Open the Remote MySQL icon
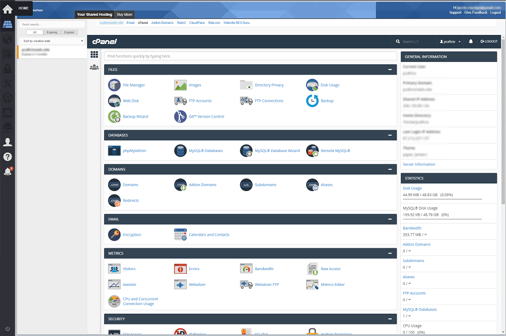This screenshot has height=336, width=506. pyautogui.click(x=312, y=151)
